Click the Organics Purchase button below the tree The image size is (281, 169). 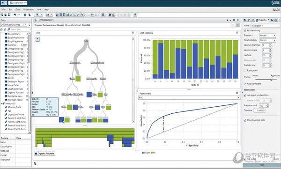point(44,154)
